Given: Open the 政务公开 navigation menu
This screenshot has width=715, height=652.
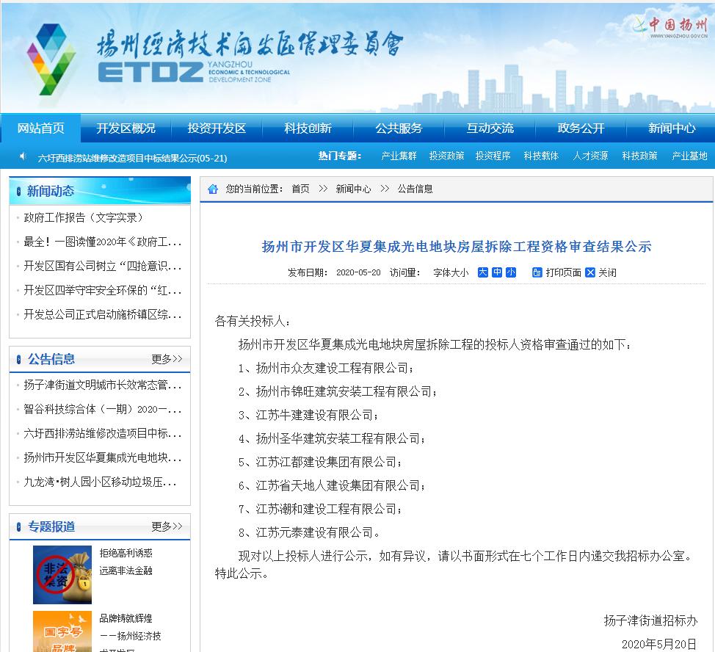Looking at the screenshot, I should click(x=580, y=127).
